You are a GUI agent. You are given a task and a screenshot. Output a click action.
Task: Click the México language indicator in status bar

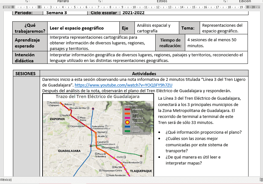point(6,180)
